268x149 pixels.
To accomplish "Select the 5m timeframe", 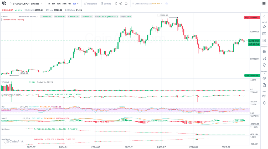I will click(53, 4).
